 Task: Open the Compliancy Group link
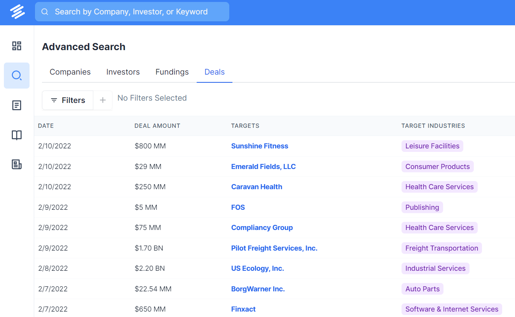coord(262,228)
